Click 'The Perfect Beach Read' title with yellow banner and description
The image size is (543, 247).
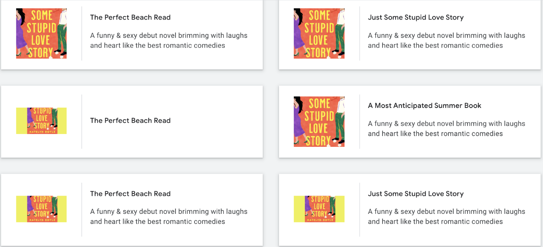pos(130,194)
